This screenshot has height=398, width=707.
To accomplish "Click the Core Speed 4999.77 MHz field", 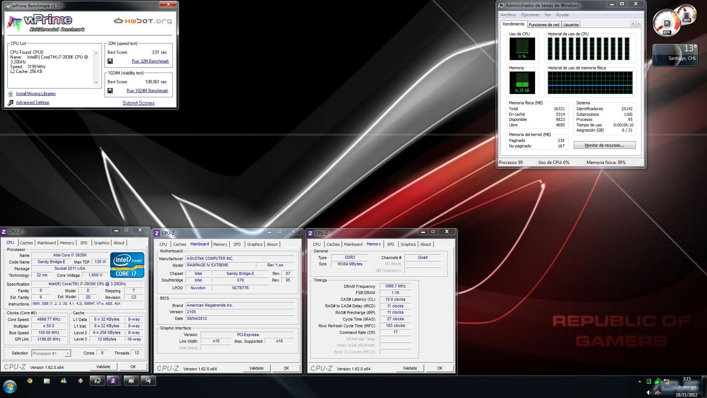I will (49, 320).
